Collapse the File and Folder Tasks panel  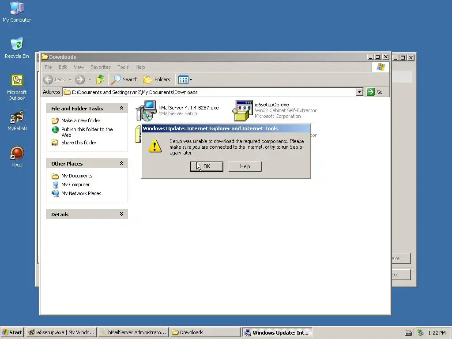[122, 108]
